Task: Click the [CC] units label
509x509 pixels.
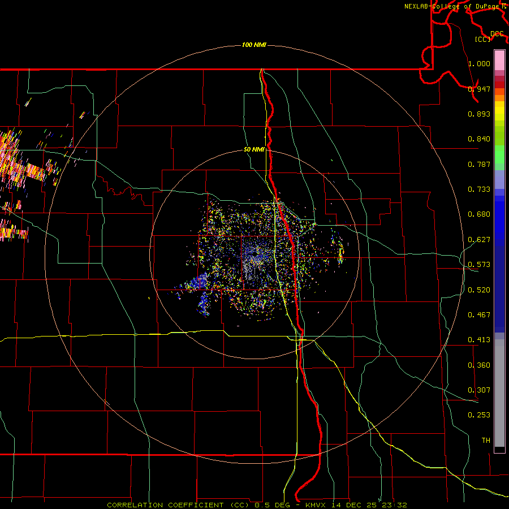Action: click(483, 39)
